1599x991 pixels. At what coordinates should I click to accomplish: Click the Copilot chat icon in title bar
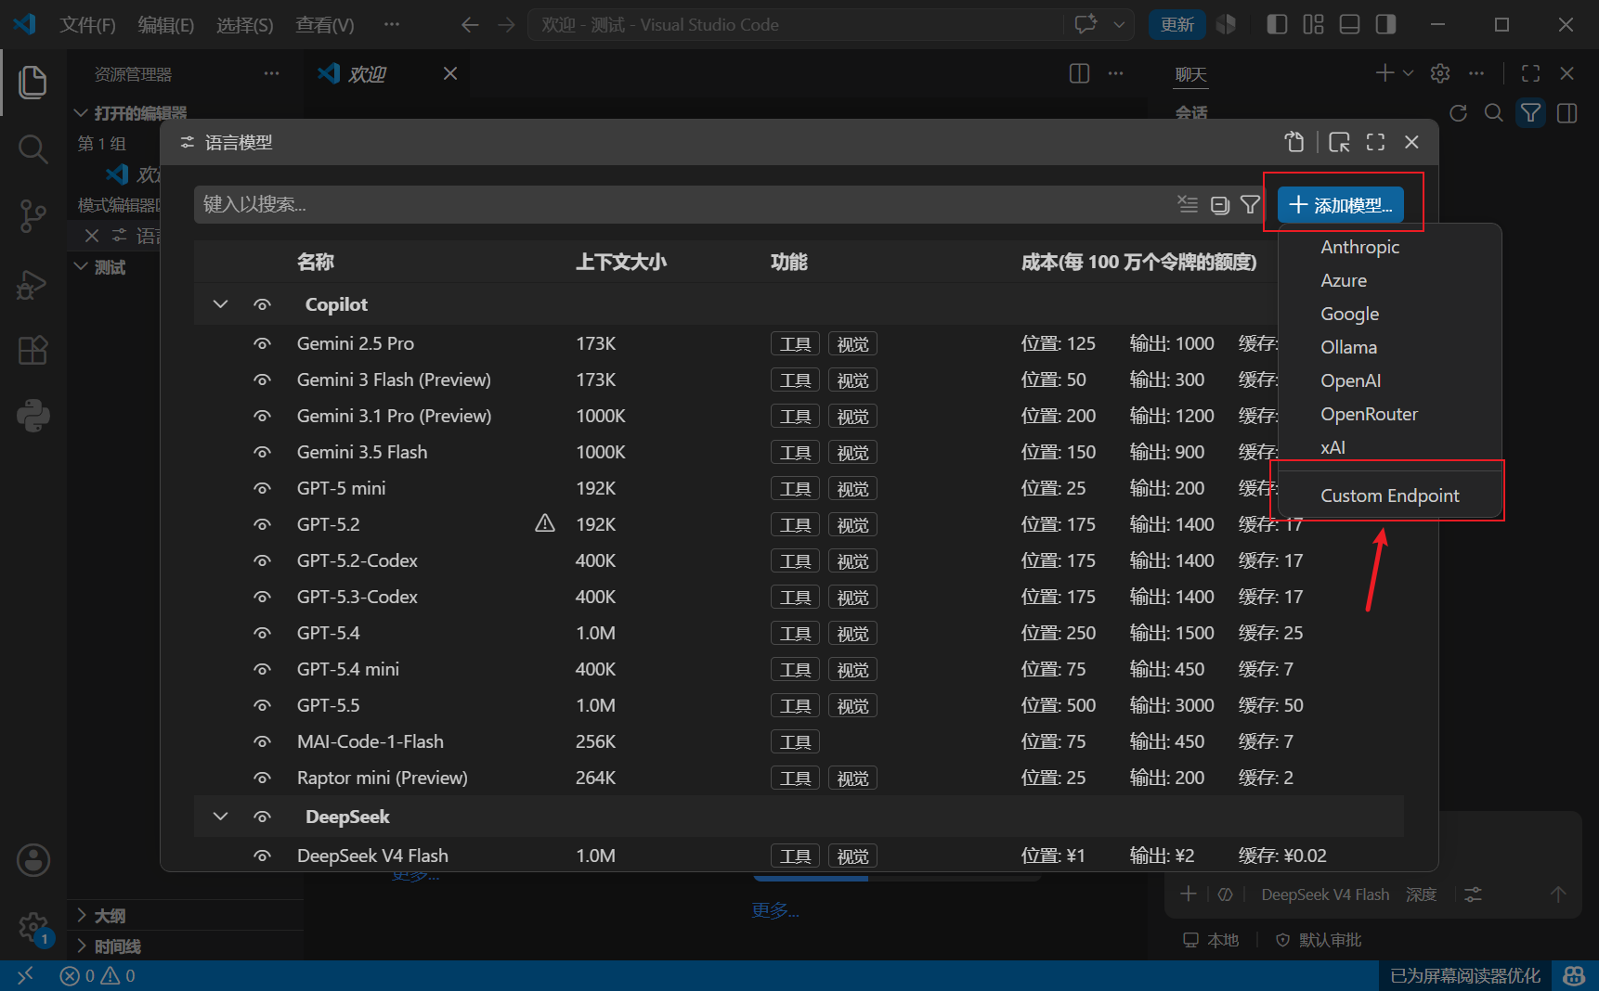click(1085, 25)
